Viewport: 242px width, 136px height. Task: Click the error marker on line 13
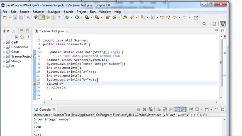click(x=35, y=83)
